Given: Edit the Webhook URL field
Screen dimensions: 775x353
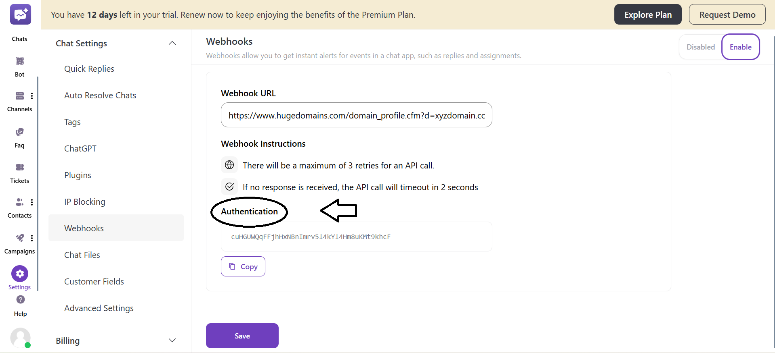Looking at the screenshot, I should click(x=356, y=115).
